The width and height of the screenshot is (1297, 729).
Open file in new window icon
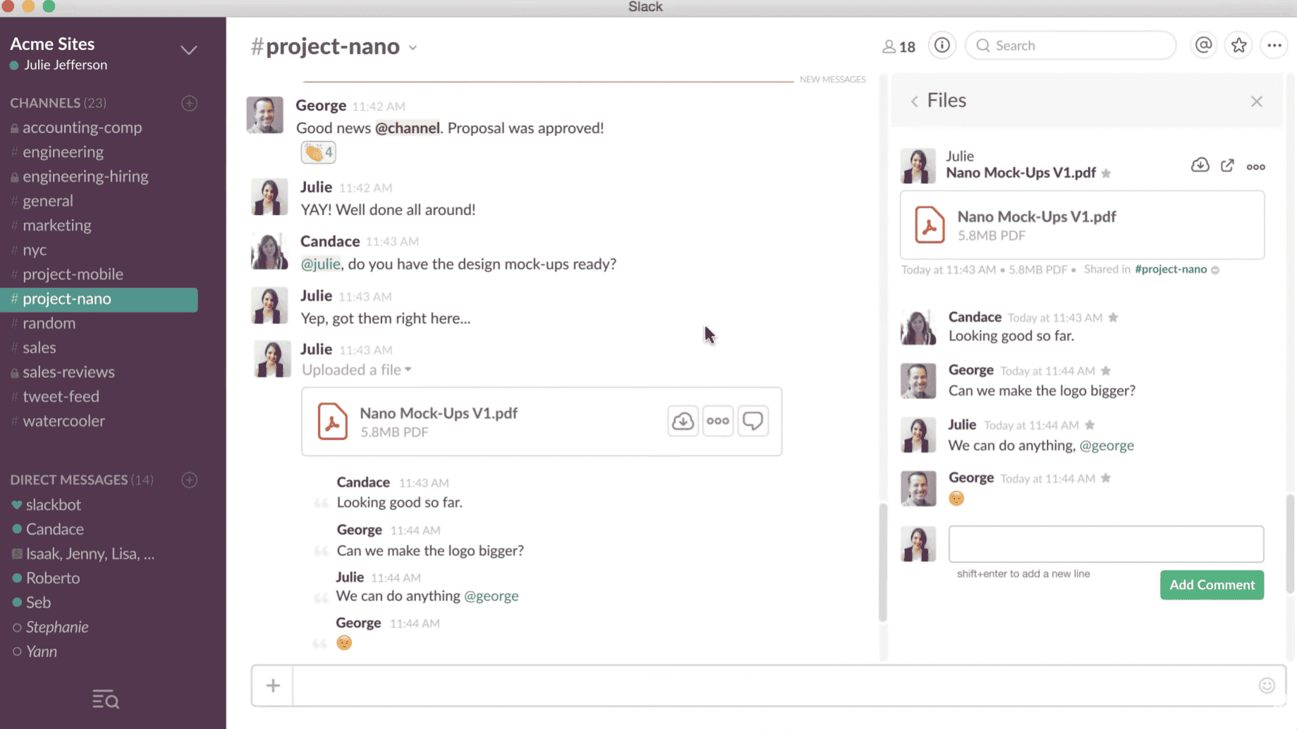tap(1227, 166)
